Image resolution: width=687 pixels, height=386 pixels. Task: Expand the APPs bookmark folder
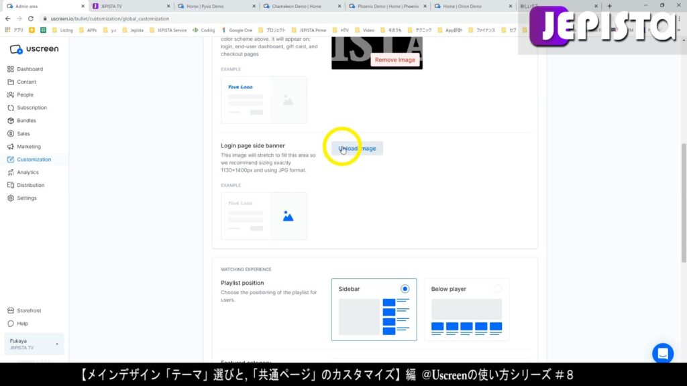[x=88, y=30]
